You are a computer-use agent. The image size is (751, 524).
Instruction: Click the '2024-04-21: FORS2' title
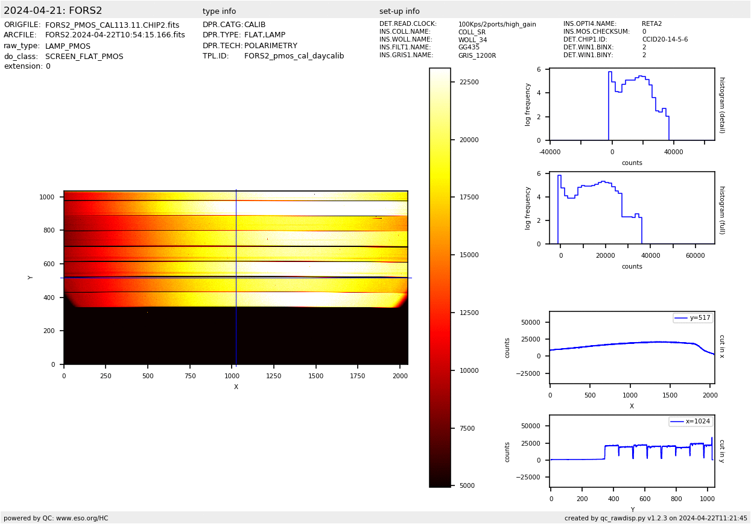53,11
